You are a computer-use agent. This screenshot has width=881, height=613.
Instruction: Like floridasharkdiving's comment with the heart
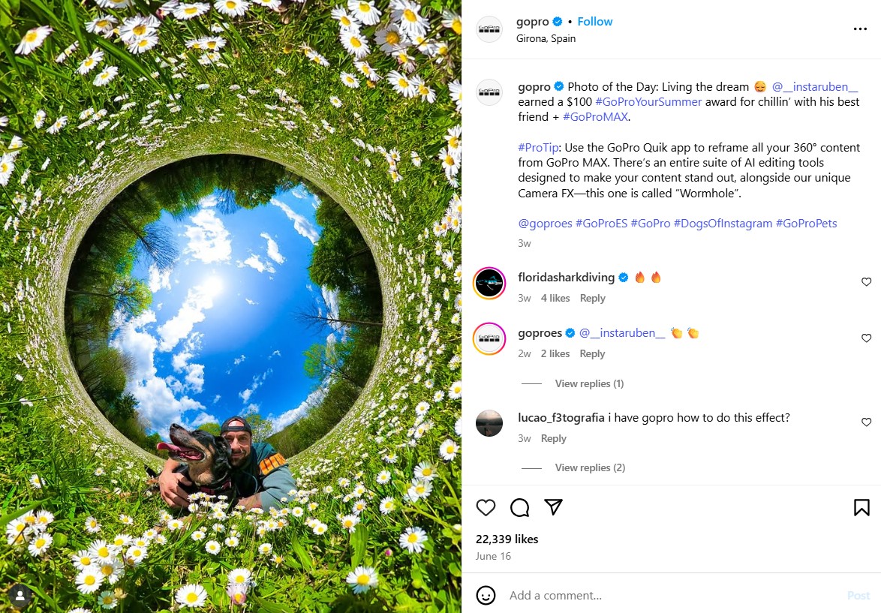click(x=867, y=281)
